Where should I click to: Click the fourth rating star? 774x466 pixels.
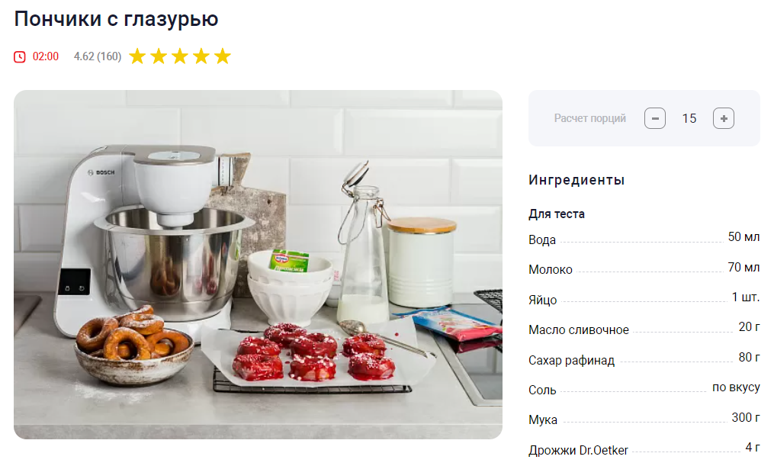coord(201,56)
